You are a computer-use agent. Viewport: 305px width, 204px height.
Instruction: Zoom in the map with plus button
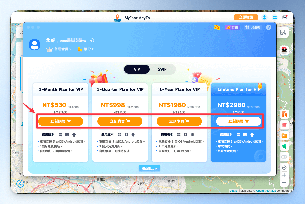(x=284, y=175)
